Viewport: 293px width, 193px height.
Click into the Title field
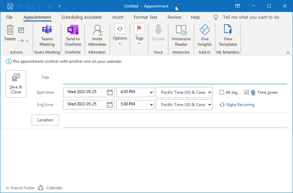click(175, 78)
